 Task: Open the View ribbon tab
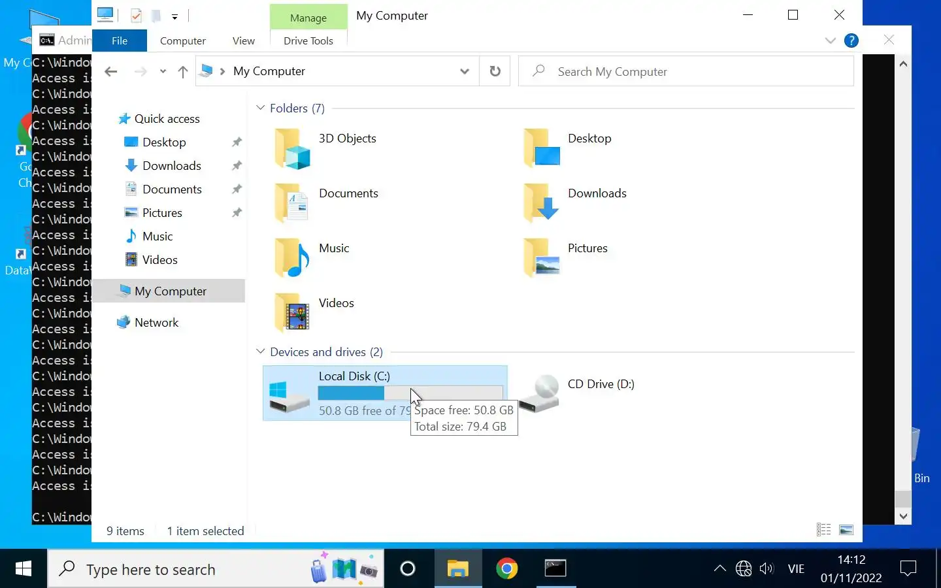[244, 41]
